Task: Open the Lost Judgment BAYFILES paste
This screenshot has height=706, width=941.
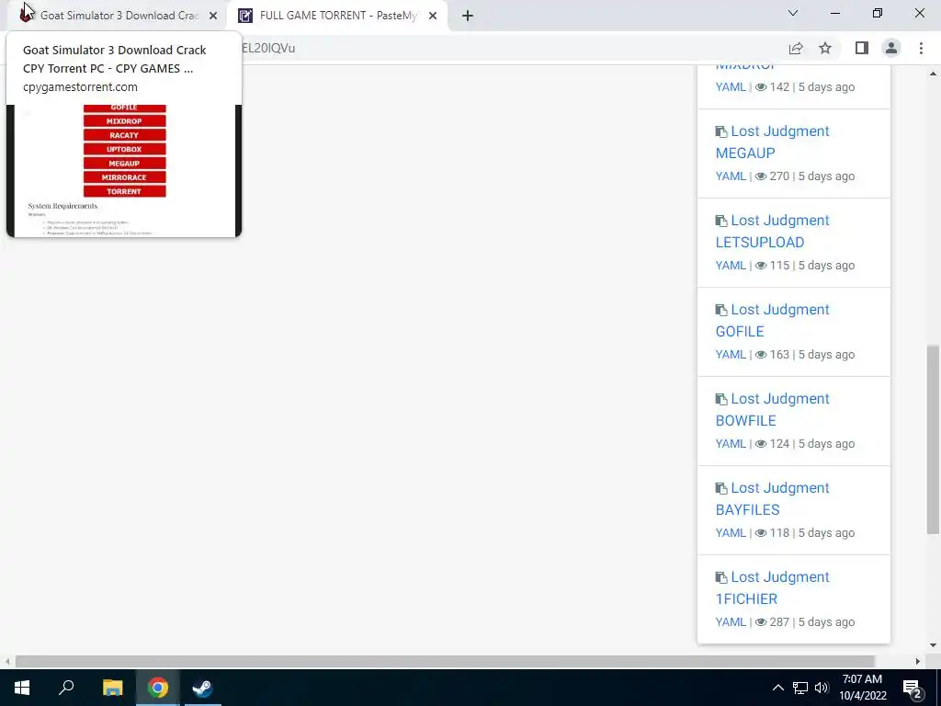Action: [x=773, y=499]
